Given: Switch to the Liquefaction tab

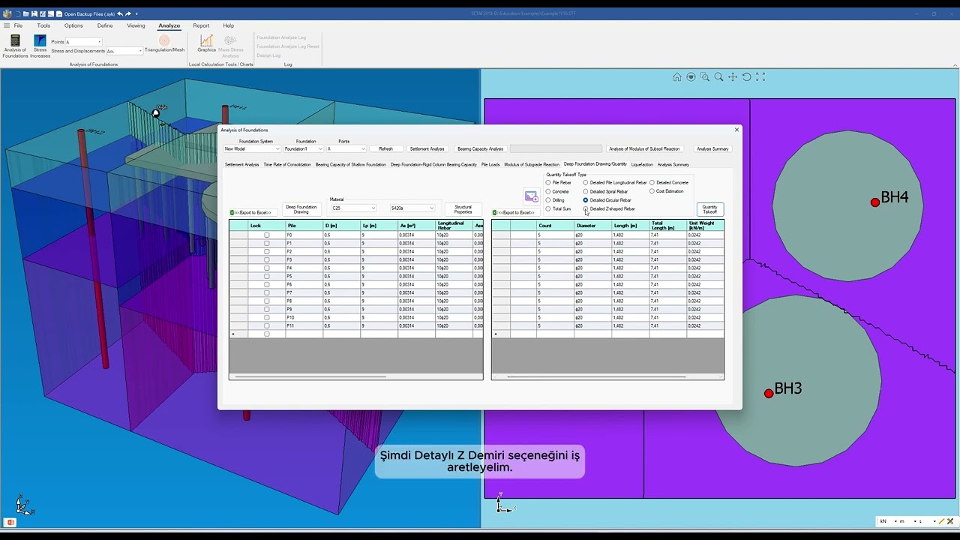Looking at the screenshot, I should pos(642,164).
